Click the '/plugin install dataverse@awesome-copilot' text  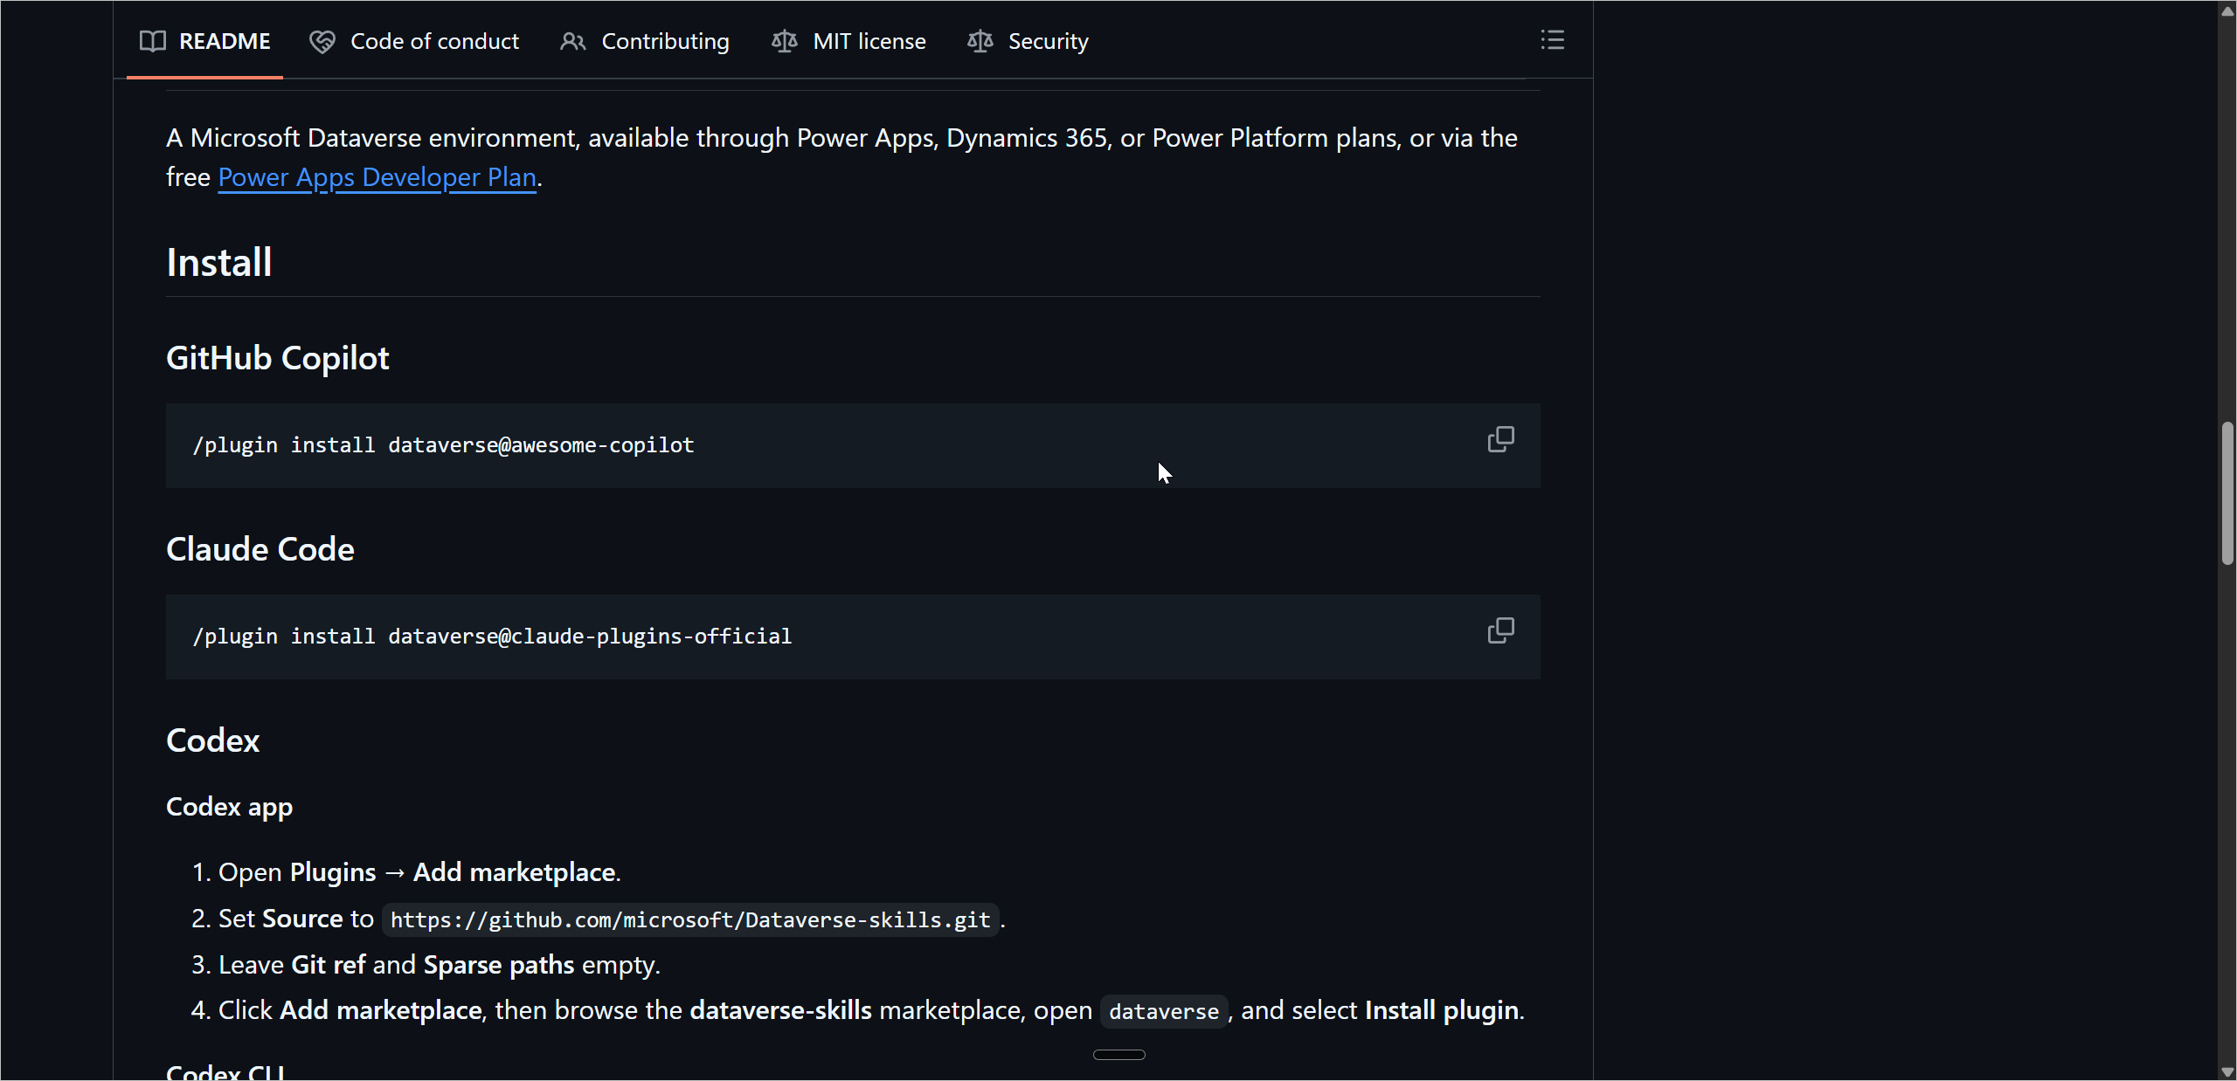click(444, 445)
